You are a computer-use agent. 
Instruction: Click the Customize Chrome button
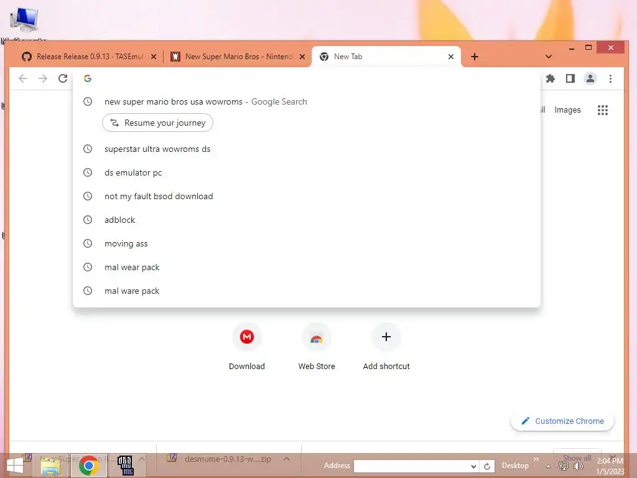[562, 421]
